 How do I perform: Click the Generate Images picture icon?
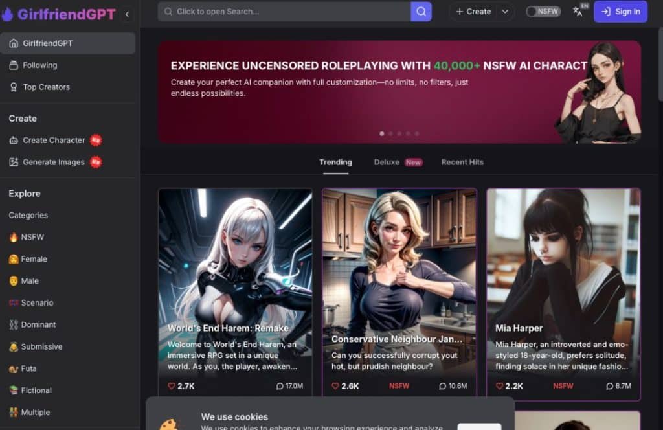click(x=14, y=162)
